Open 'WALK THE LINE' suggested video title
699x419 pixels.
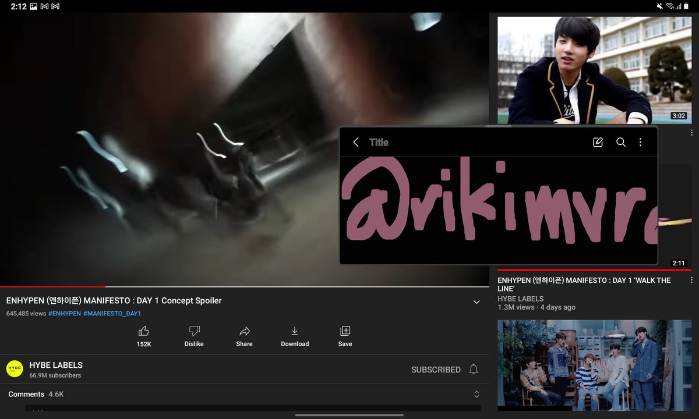click(584, 285)
